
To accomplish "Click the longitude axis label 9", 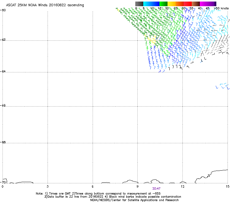I will click(x=138, y=186).
